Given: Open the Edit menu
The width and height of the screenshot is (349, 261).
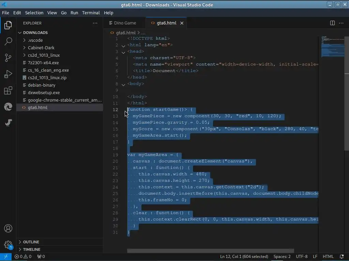Looking at the screenshot, I should tap(17, 13).
